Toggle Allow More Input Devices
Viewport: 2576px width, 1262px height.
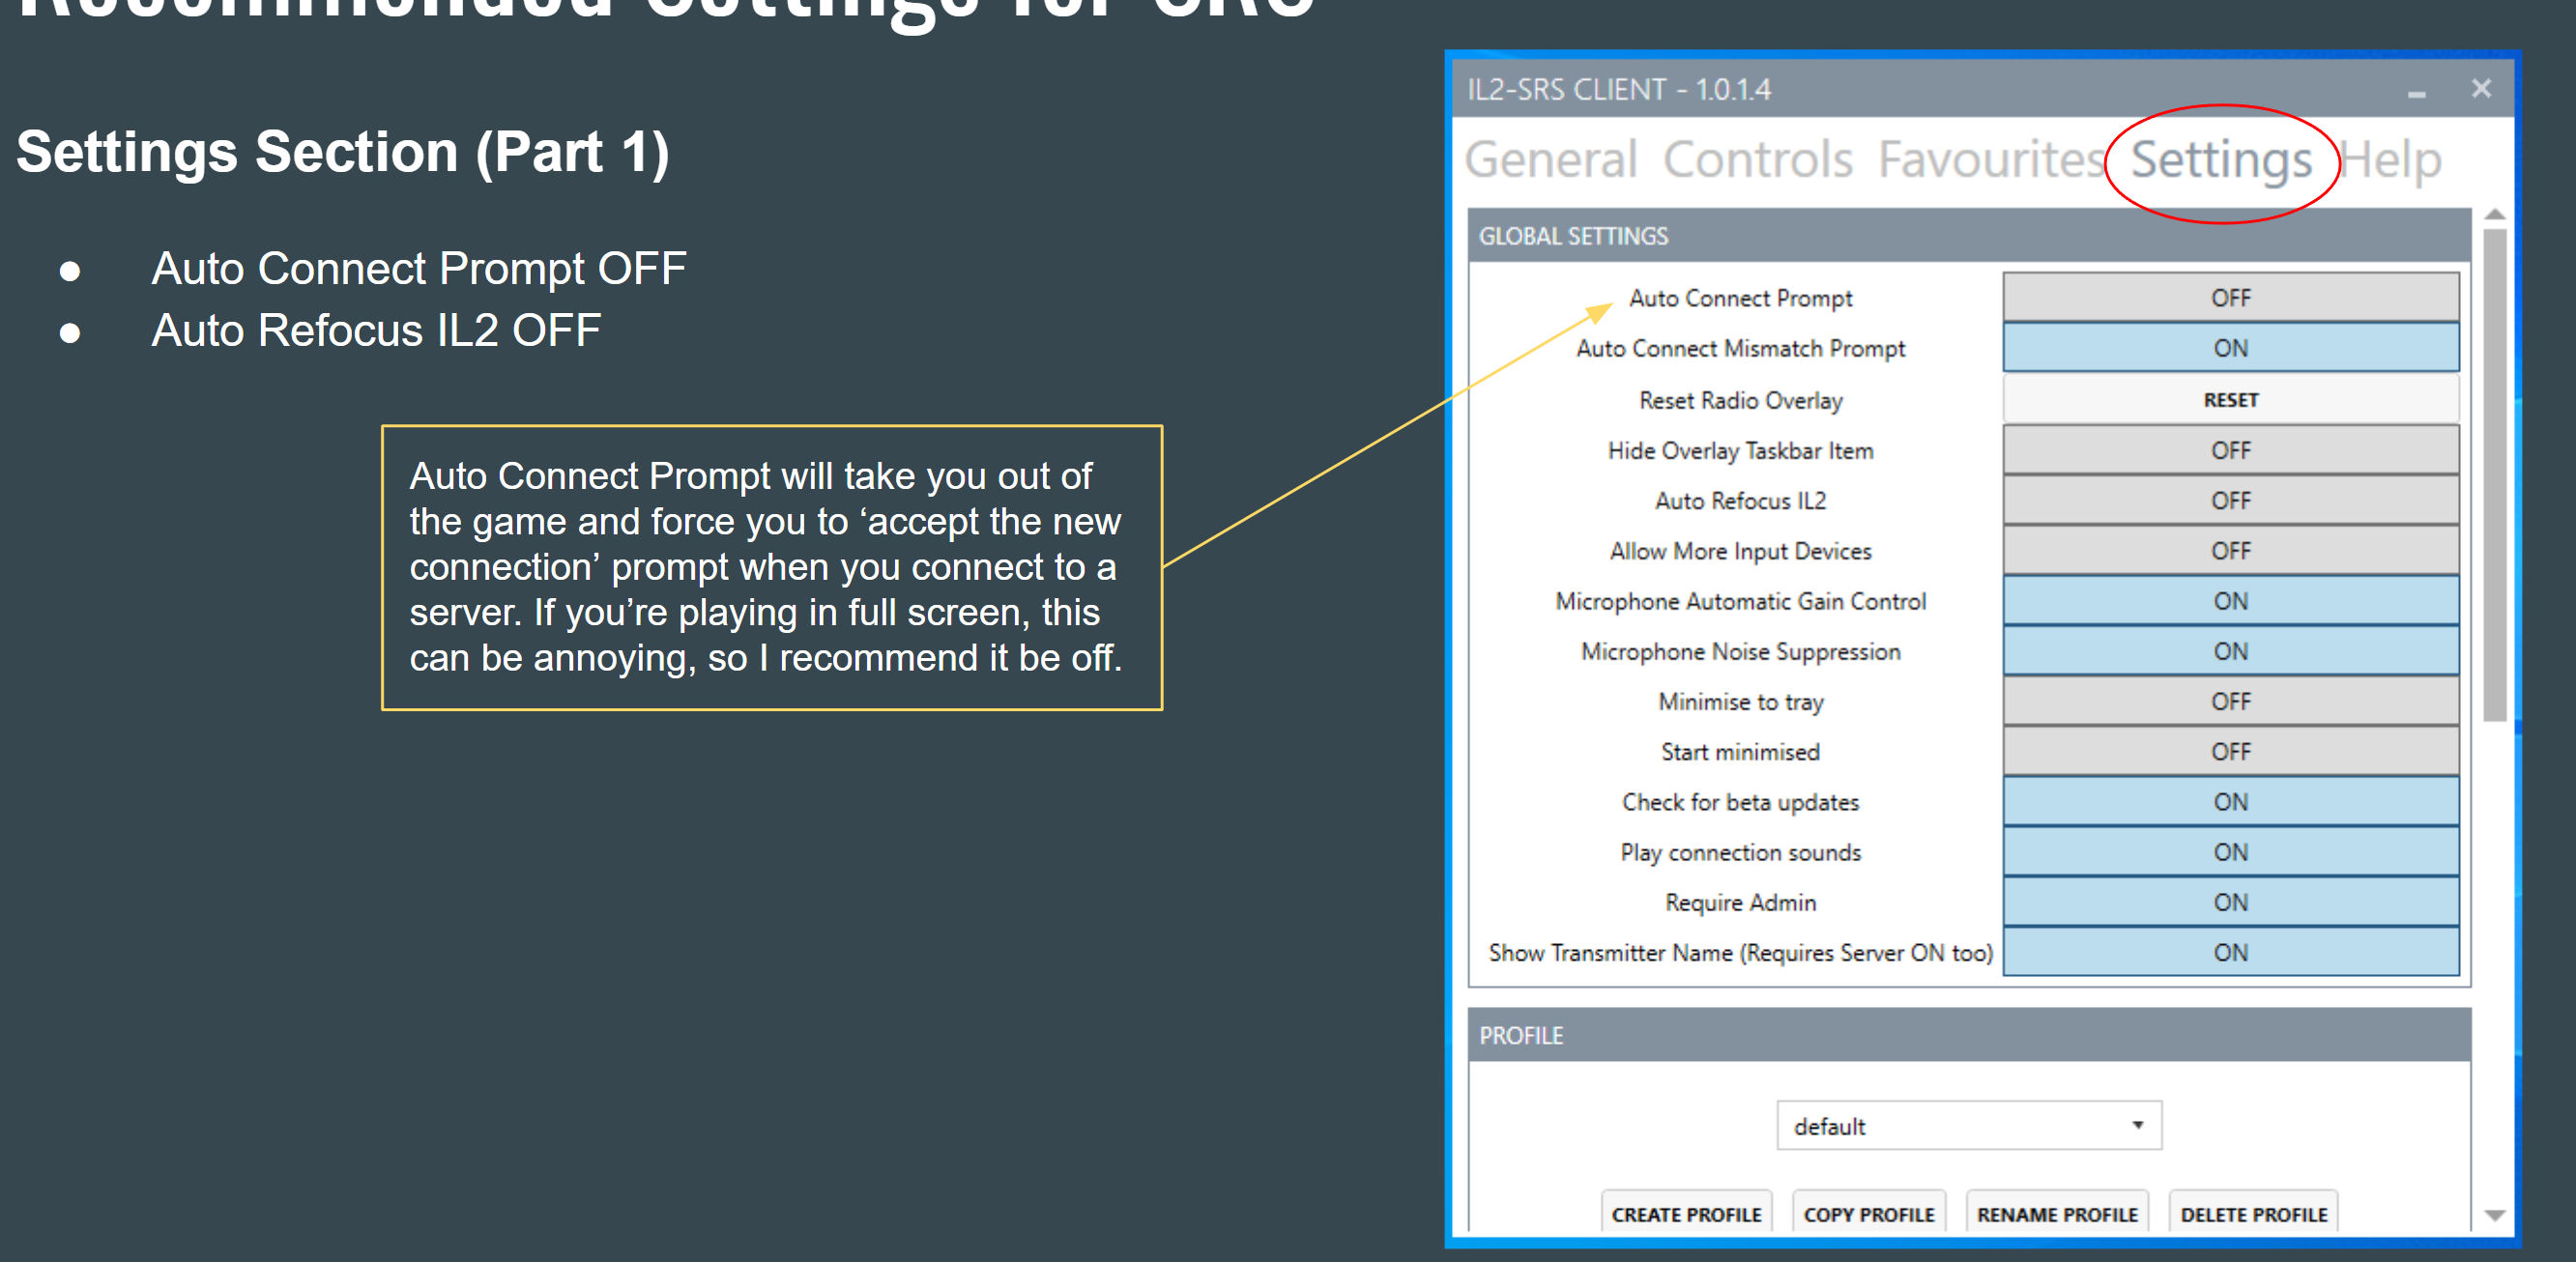(2230, 551)
